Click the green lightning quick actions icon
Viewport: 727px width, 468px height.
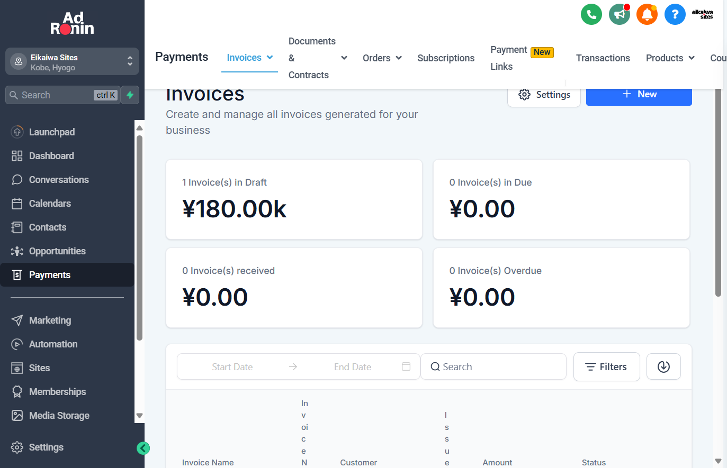pyautogui.click(x=130, y=95)
